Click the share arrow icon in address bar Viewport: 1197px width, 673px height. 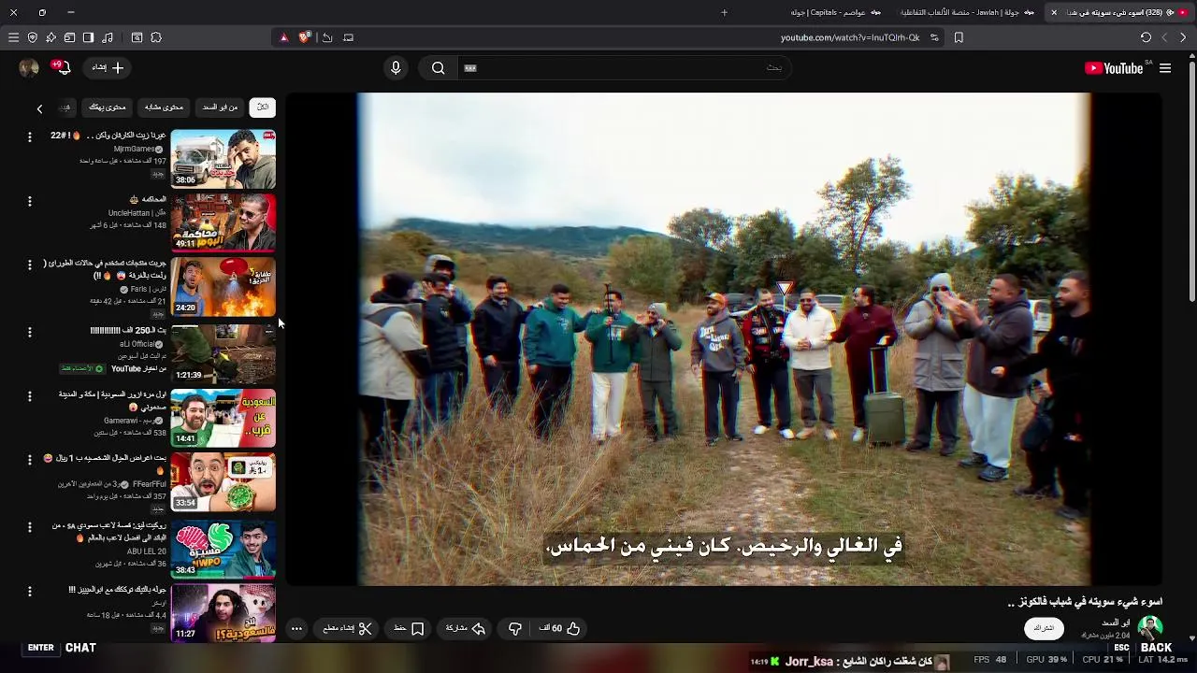(327, 37)
